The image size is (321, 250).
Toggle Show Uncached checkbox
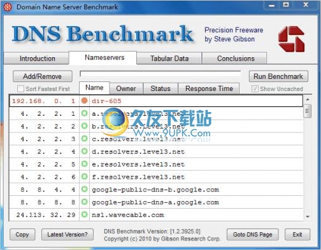255,88
